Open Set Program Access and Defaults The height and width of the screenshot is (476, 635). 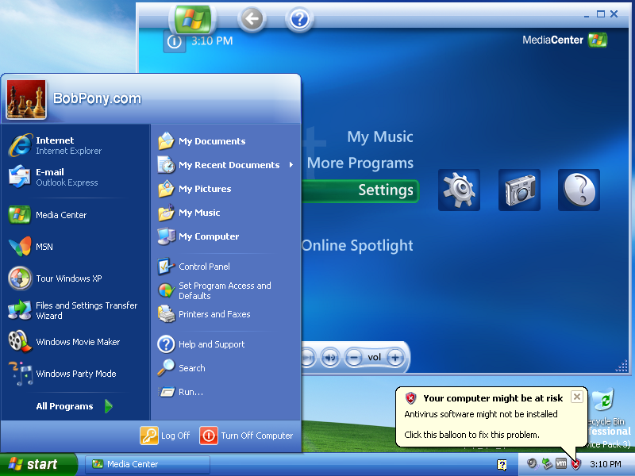(225, 290)
